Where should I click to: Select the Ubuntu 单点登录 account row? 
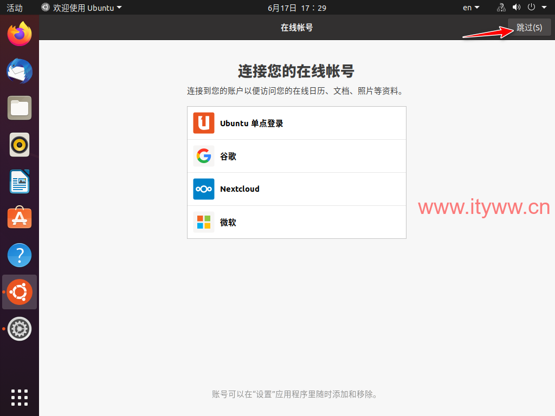[296, 123]
